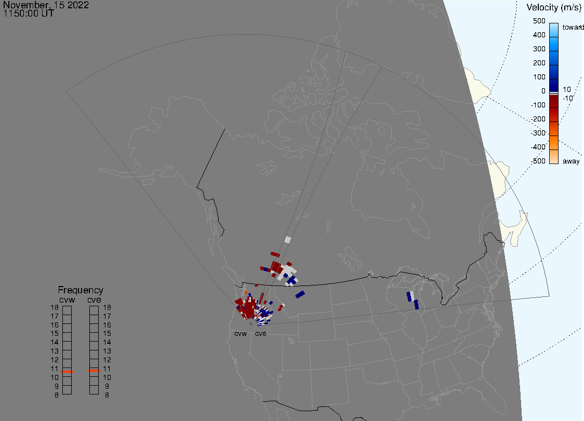
Task: Click the -200 label on velocity scale
Action: pyautogui.click(x=538, y=119)
